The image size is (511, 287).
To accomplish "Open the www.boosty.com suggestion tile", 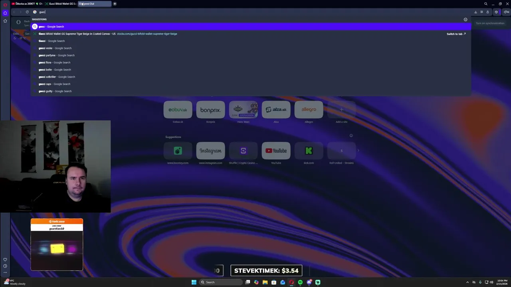I will (178, 151).
